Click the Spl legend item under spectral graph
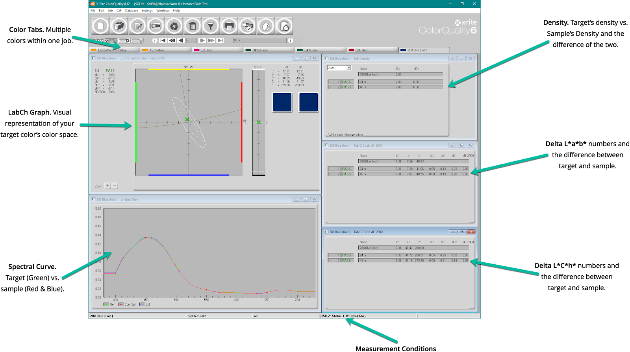 click(145, 304)
